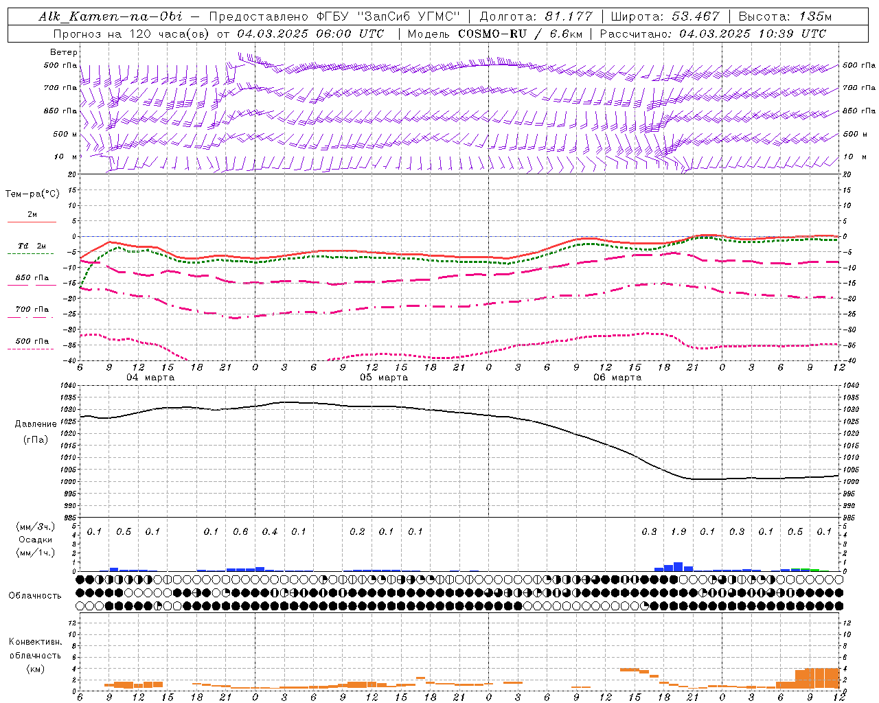Select the (мм/3ч.) unit label

pyautogui.click(x=36, y=527)
